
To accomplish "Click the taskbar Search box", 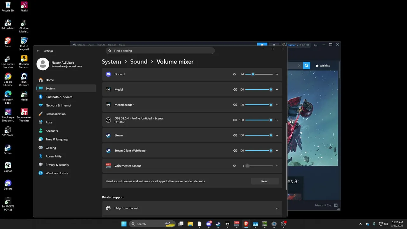I will point(153,224).
